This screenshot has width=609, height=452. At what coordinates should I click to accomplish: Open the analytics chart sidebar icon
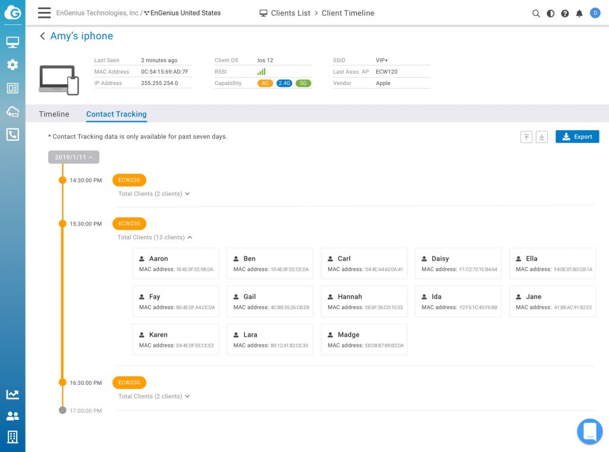pyautogui.click(x=12, y=394)
